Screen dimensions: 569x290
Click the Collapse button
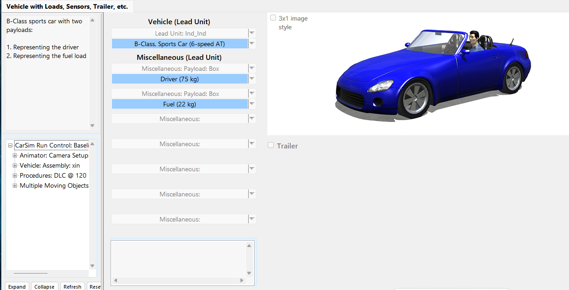[x=44, y=286]
